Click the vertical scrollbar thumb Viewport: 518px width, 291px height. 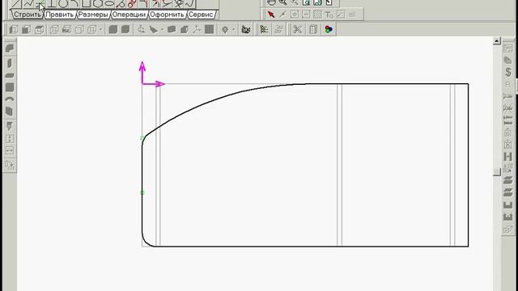[x=497, y=172]
